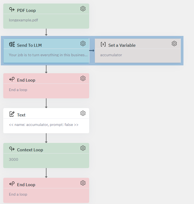Open settings gear on Context Loop block

83,148
